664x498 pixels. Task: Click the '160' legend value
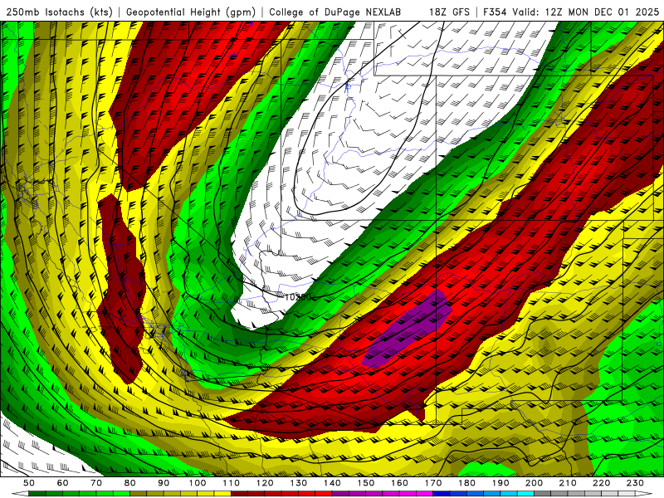pos(399,483)
